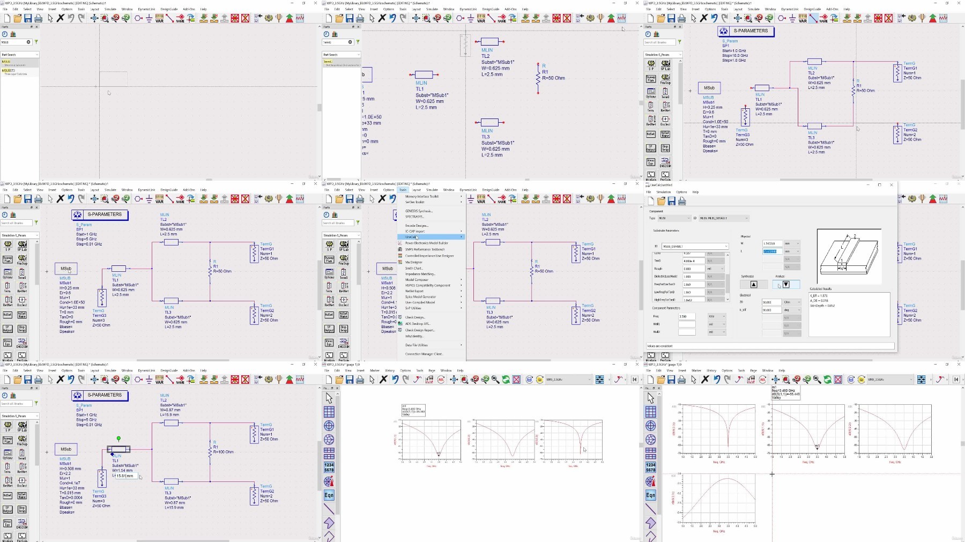Click the Eqn equation icon in four-plot data display
This screenshot has height=542, width=965.
tap(651, 495)
